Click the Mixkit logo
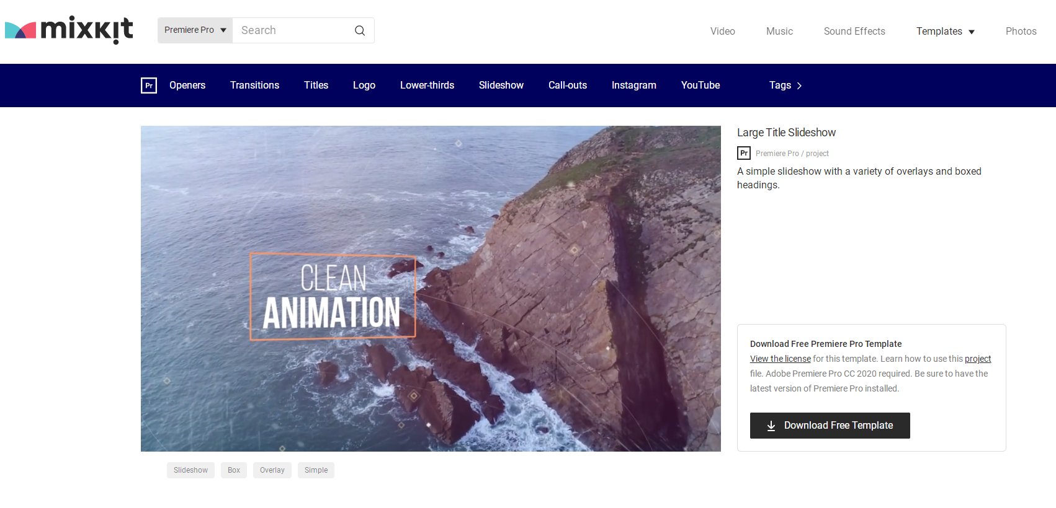This screenshot has height=508, width=1056. 69,30
